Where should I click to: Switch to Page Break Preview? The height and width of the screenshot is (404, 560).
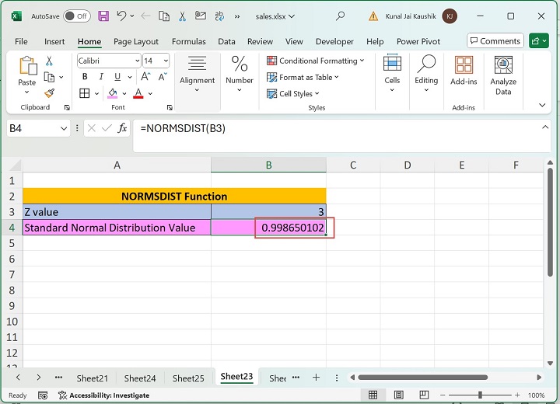[x=424, y=395]
